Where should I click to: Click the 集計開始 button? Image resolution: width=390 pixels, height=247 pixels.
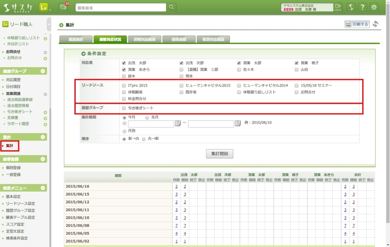[x=220, y=154]
